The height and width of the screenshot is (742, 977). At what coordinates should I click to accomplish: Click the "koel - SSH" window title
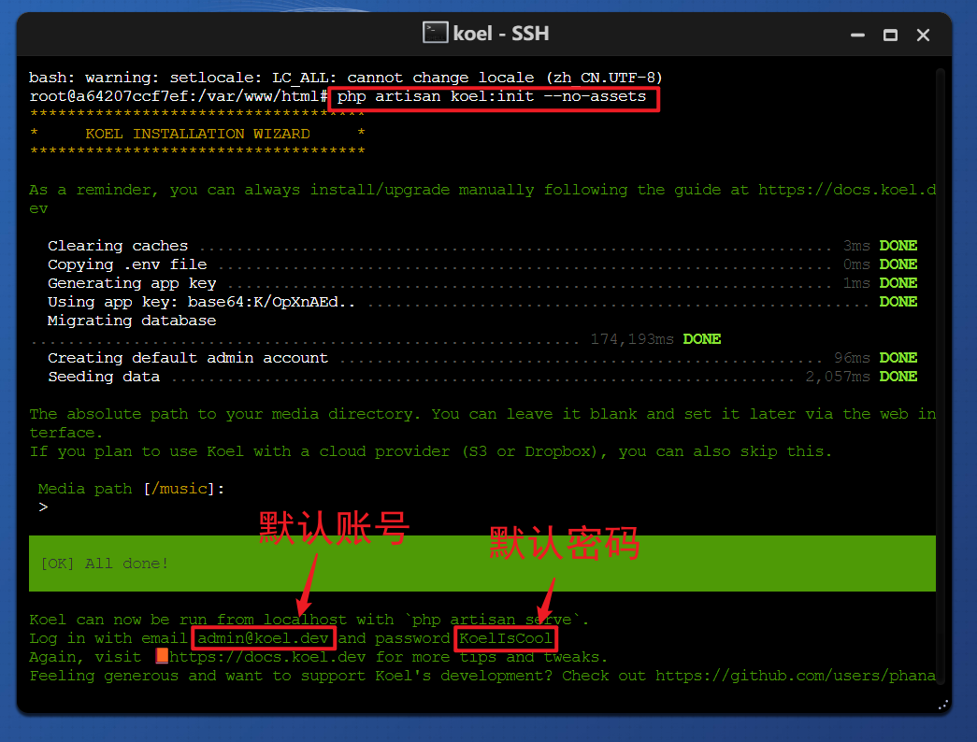click(500, 34)
